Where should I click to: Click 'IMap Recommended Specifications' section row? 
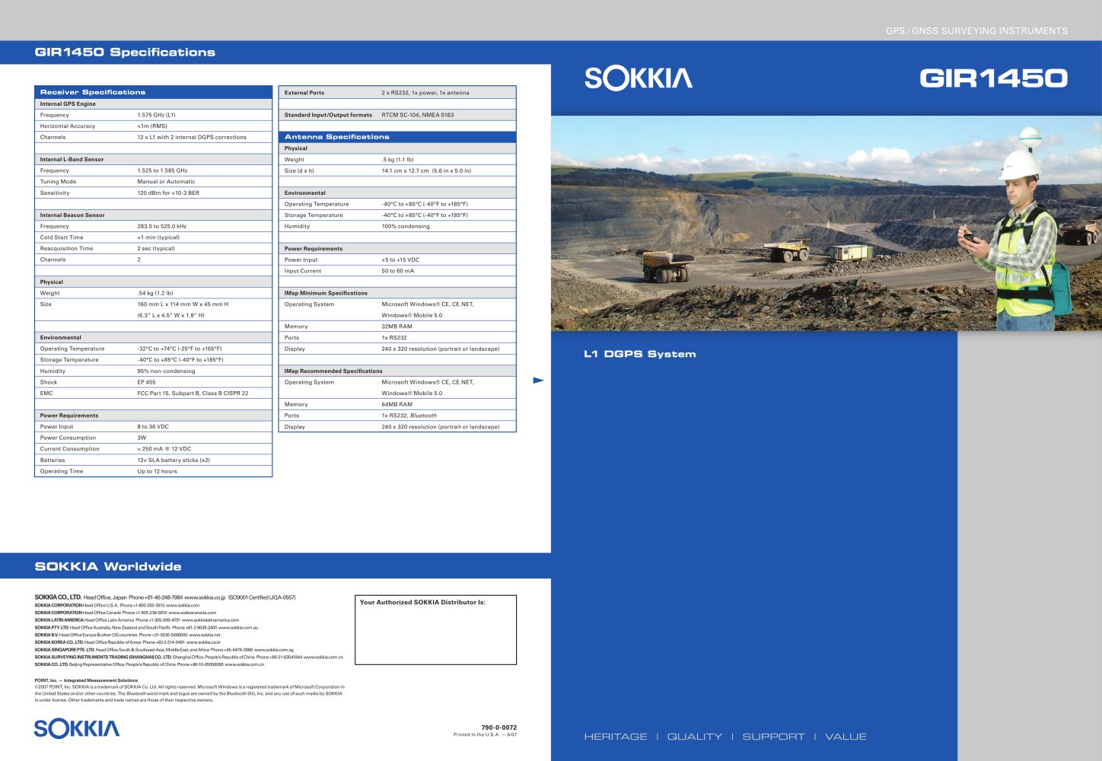pyautogui.click(x=397, y=371)
